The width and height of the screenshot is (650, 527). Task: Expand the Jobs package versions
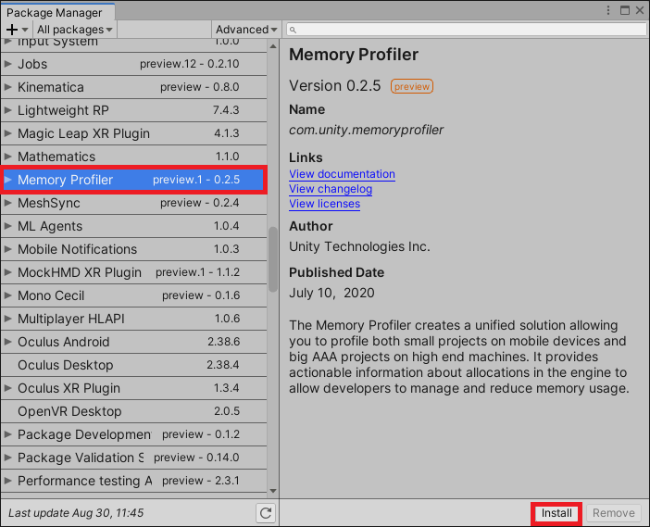click(8, 64)
